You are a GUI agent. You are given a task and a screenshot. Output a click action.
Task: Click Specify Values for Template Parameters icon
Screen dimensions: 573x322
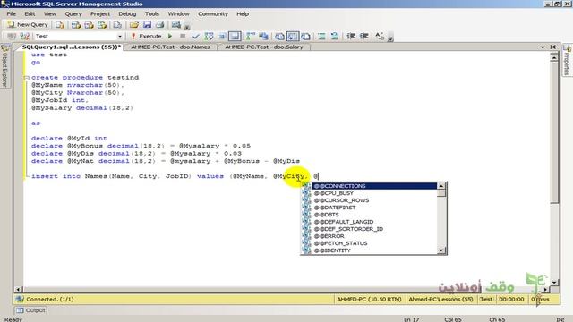(380, 36)
